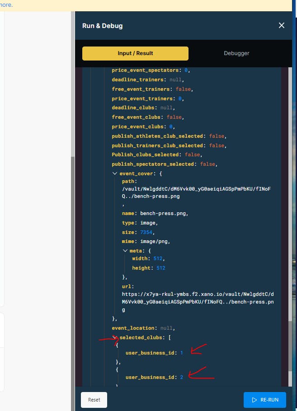This screenshot has height=411, width=297.
Task: Click the mime value image/png
Action: click(154, 242)
